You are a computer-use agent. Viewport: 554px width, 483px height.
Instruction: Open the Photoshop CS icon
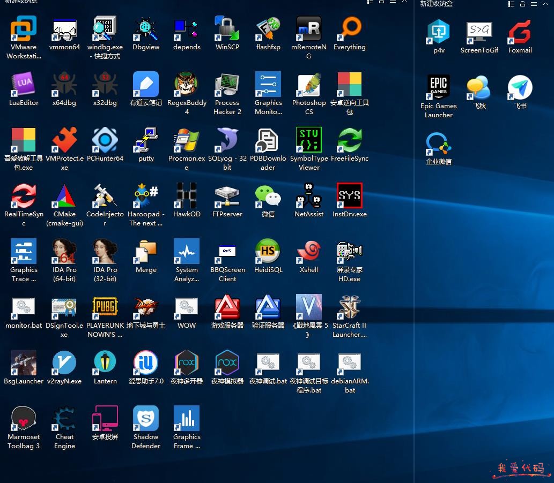point(309,84)
